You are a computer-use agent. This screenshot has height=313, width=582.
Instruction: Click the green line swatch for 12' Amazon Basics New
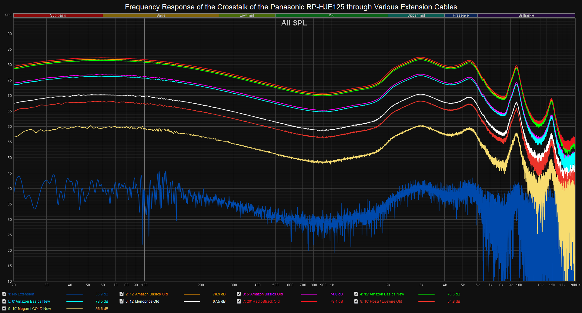point(426,294)
